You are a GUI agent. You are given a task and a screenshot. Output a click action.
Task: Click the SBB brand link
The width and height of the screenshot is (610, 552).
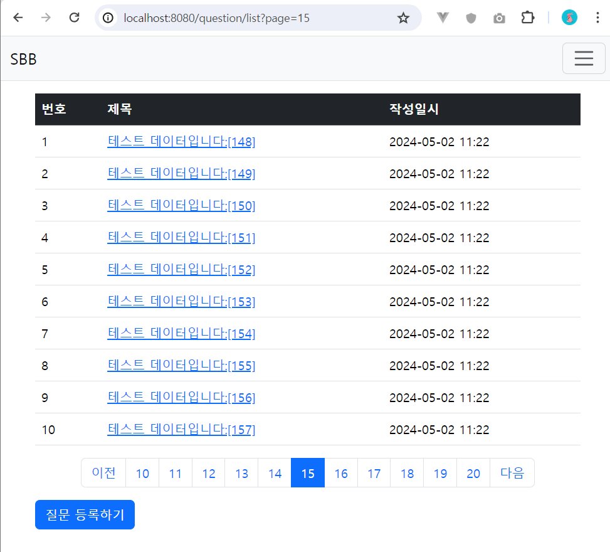23,59
